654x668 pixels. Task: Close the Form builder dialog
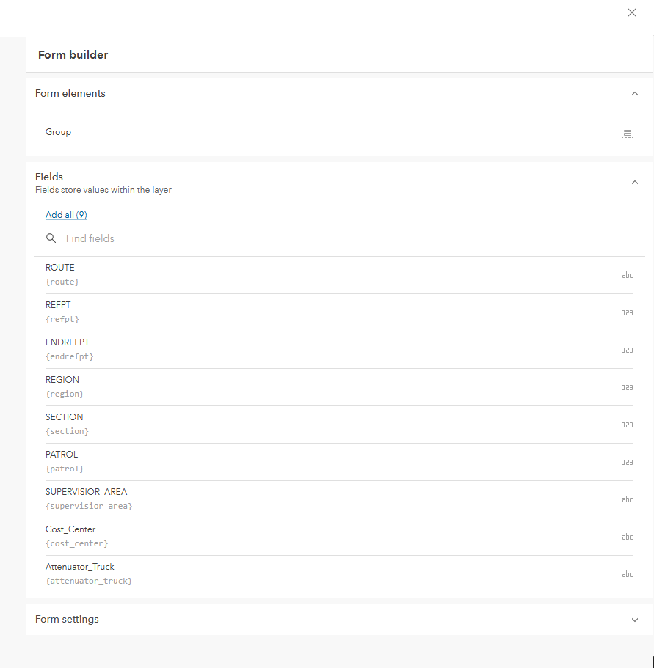pyautogui.click(x=632, y=12)
